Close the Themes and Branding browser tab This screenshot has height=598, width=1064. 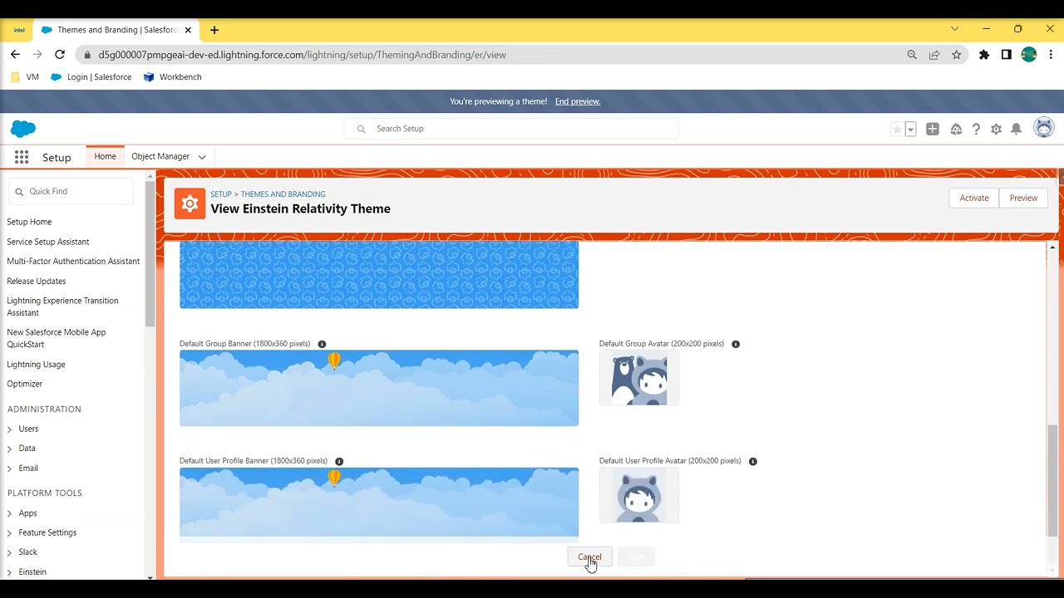(188, 30)
